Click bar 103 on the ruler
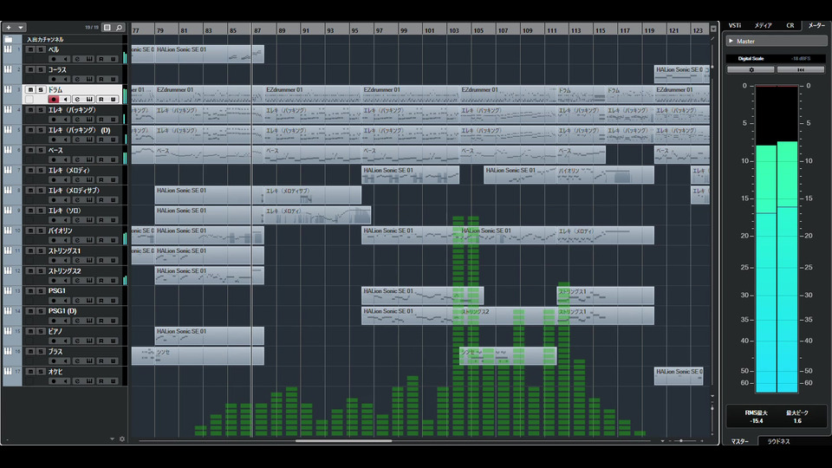Screen dimensions: 832x468 point(453,30)
